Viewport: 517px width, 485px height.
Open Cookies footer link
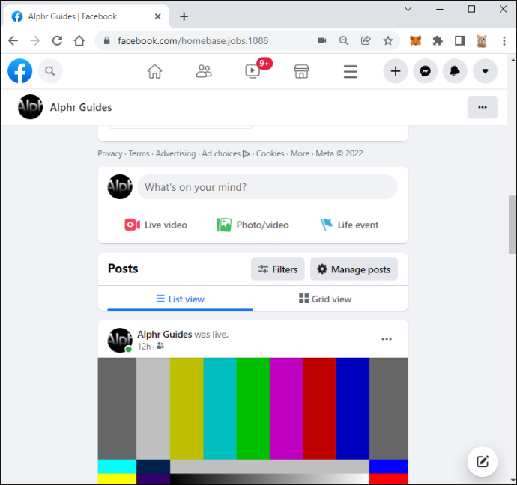click(x=270, y=153)
